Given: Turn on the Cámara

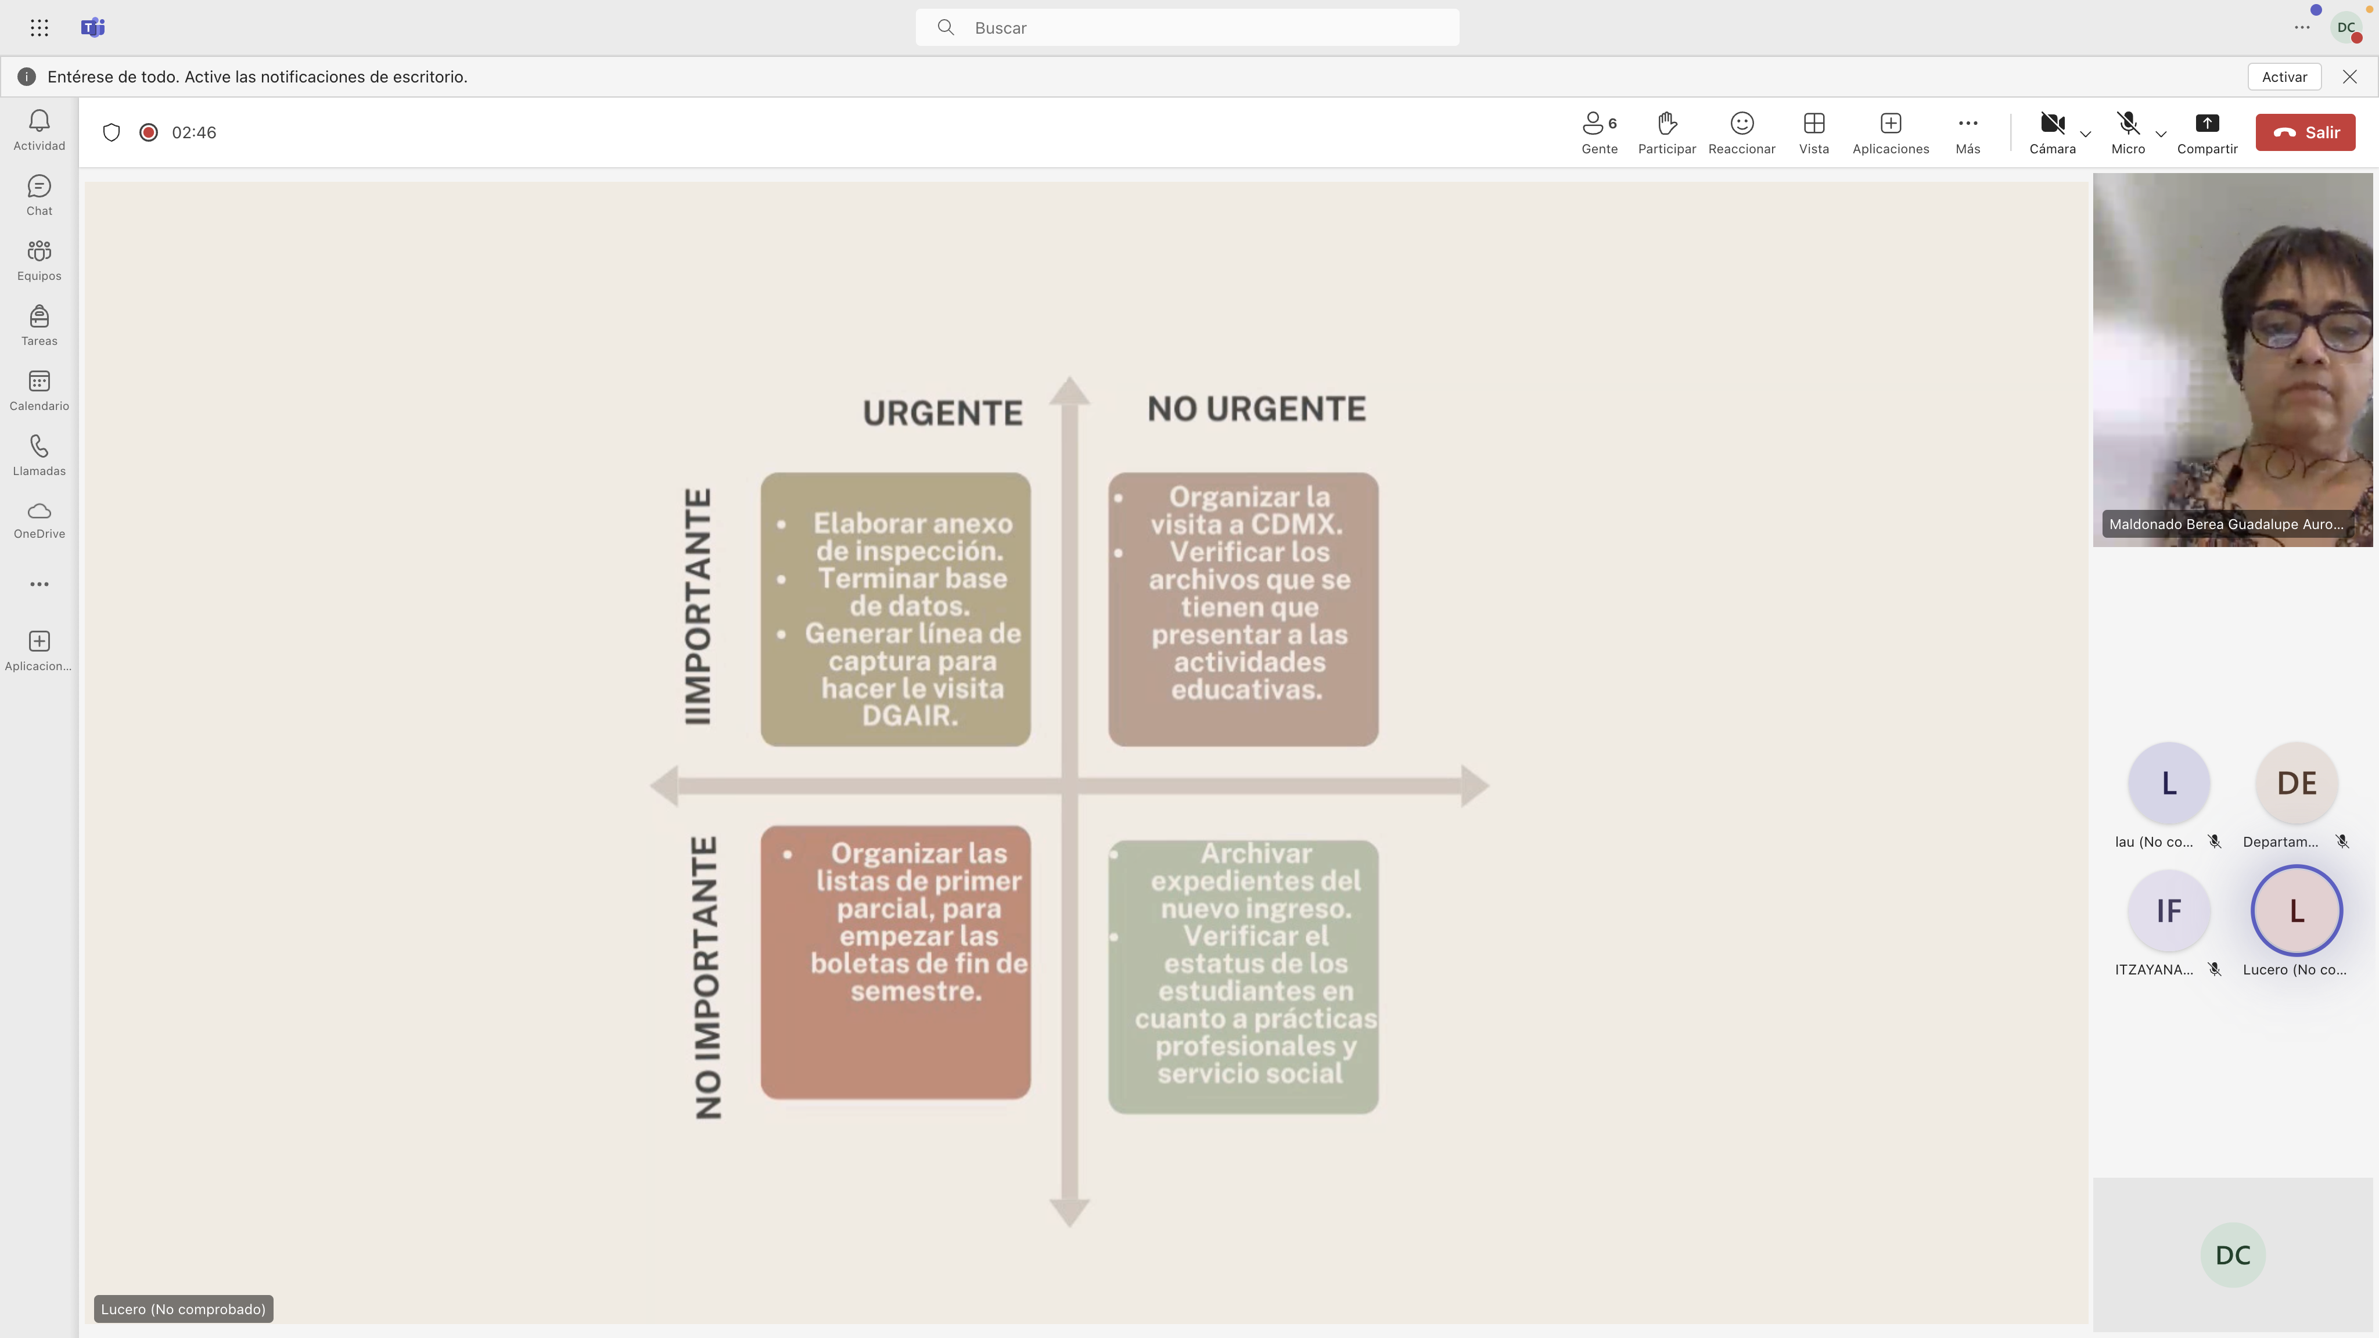Looking at the screenshot, I should coord(2052,133).
